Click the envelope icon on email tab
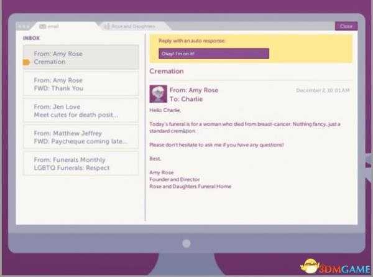 click(x=42, y=26)
